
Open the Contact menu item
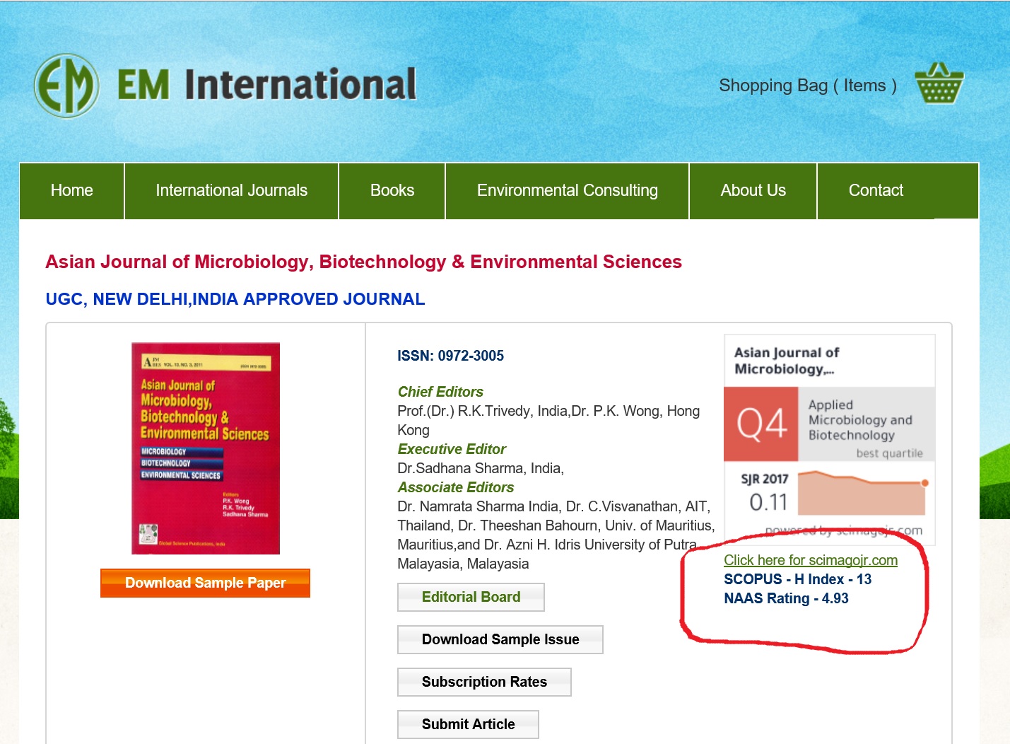[876, 191]
